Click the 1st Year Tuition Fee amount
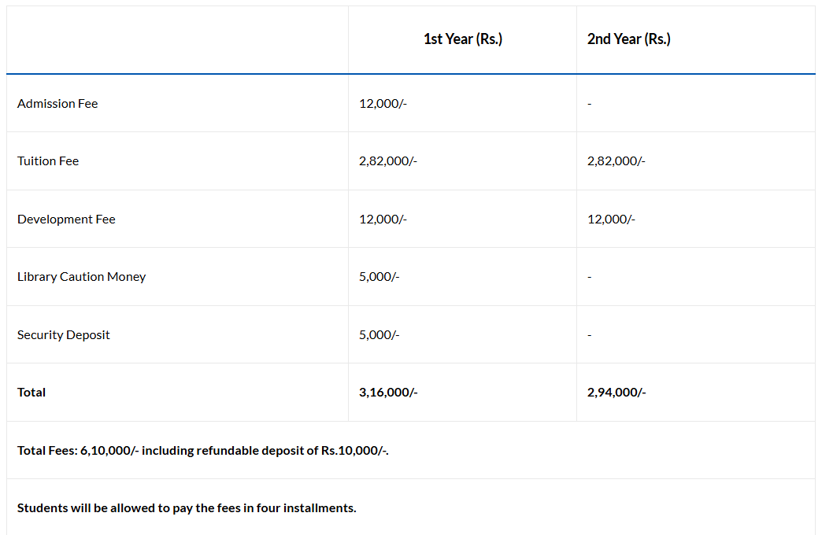The height and width of the screenshot is (535, 833). point(387,161)
